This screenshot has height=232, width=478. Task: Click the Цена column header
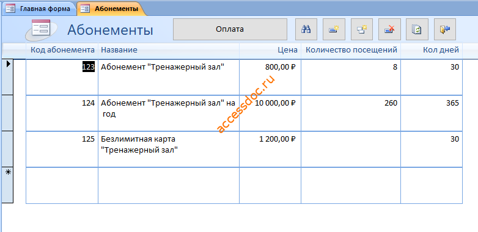pos(270,50)
